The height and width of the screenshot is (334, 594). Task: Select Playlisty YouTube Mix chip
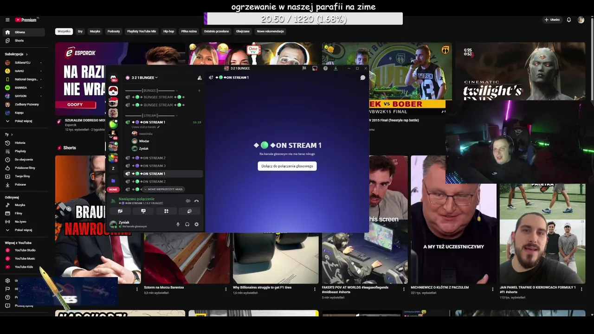coord(142,32)
